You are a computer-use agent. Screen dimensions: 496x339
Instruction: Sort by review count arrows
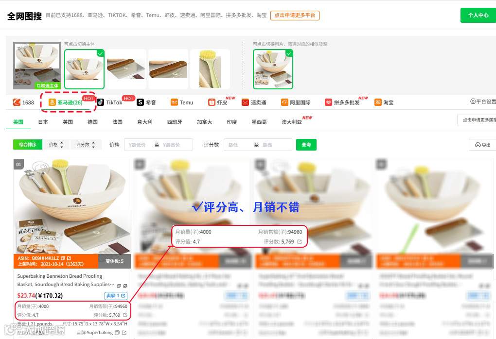click(93, 145)
